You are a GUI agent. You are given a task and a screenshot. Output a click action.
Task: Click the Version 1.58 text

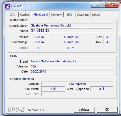click(37, 110)
